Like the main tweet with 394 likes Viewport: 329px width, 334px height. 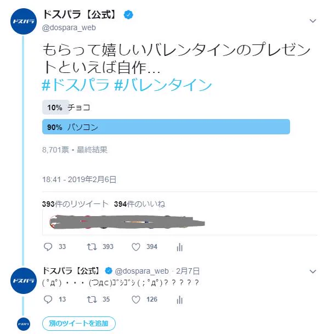136,247
